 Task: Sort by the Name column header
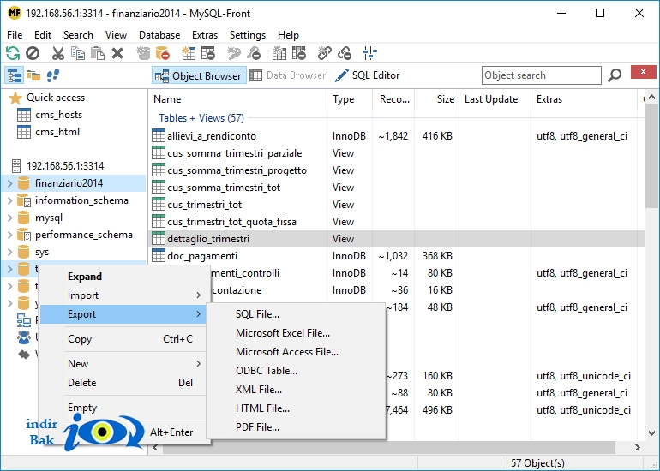[237, 99]
